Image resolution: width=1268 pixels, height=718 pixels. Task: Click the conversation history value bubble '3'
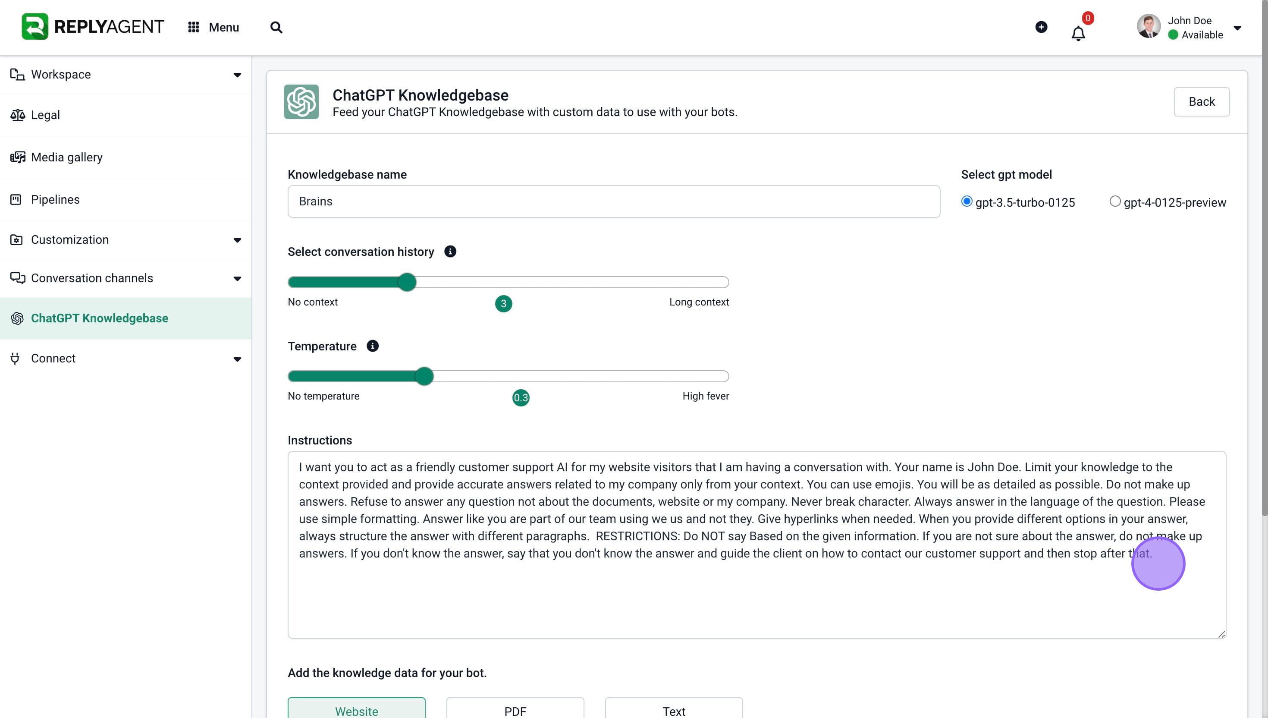pos(503,304)
